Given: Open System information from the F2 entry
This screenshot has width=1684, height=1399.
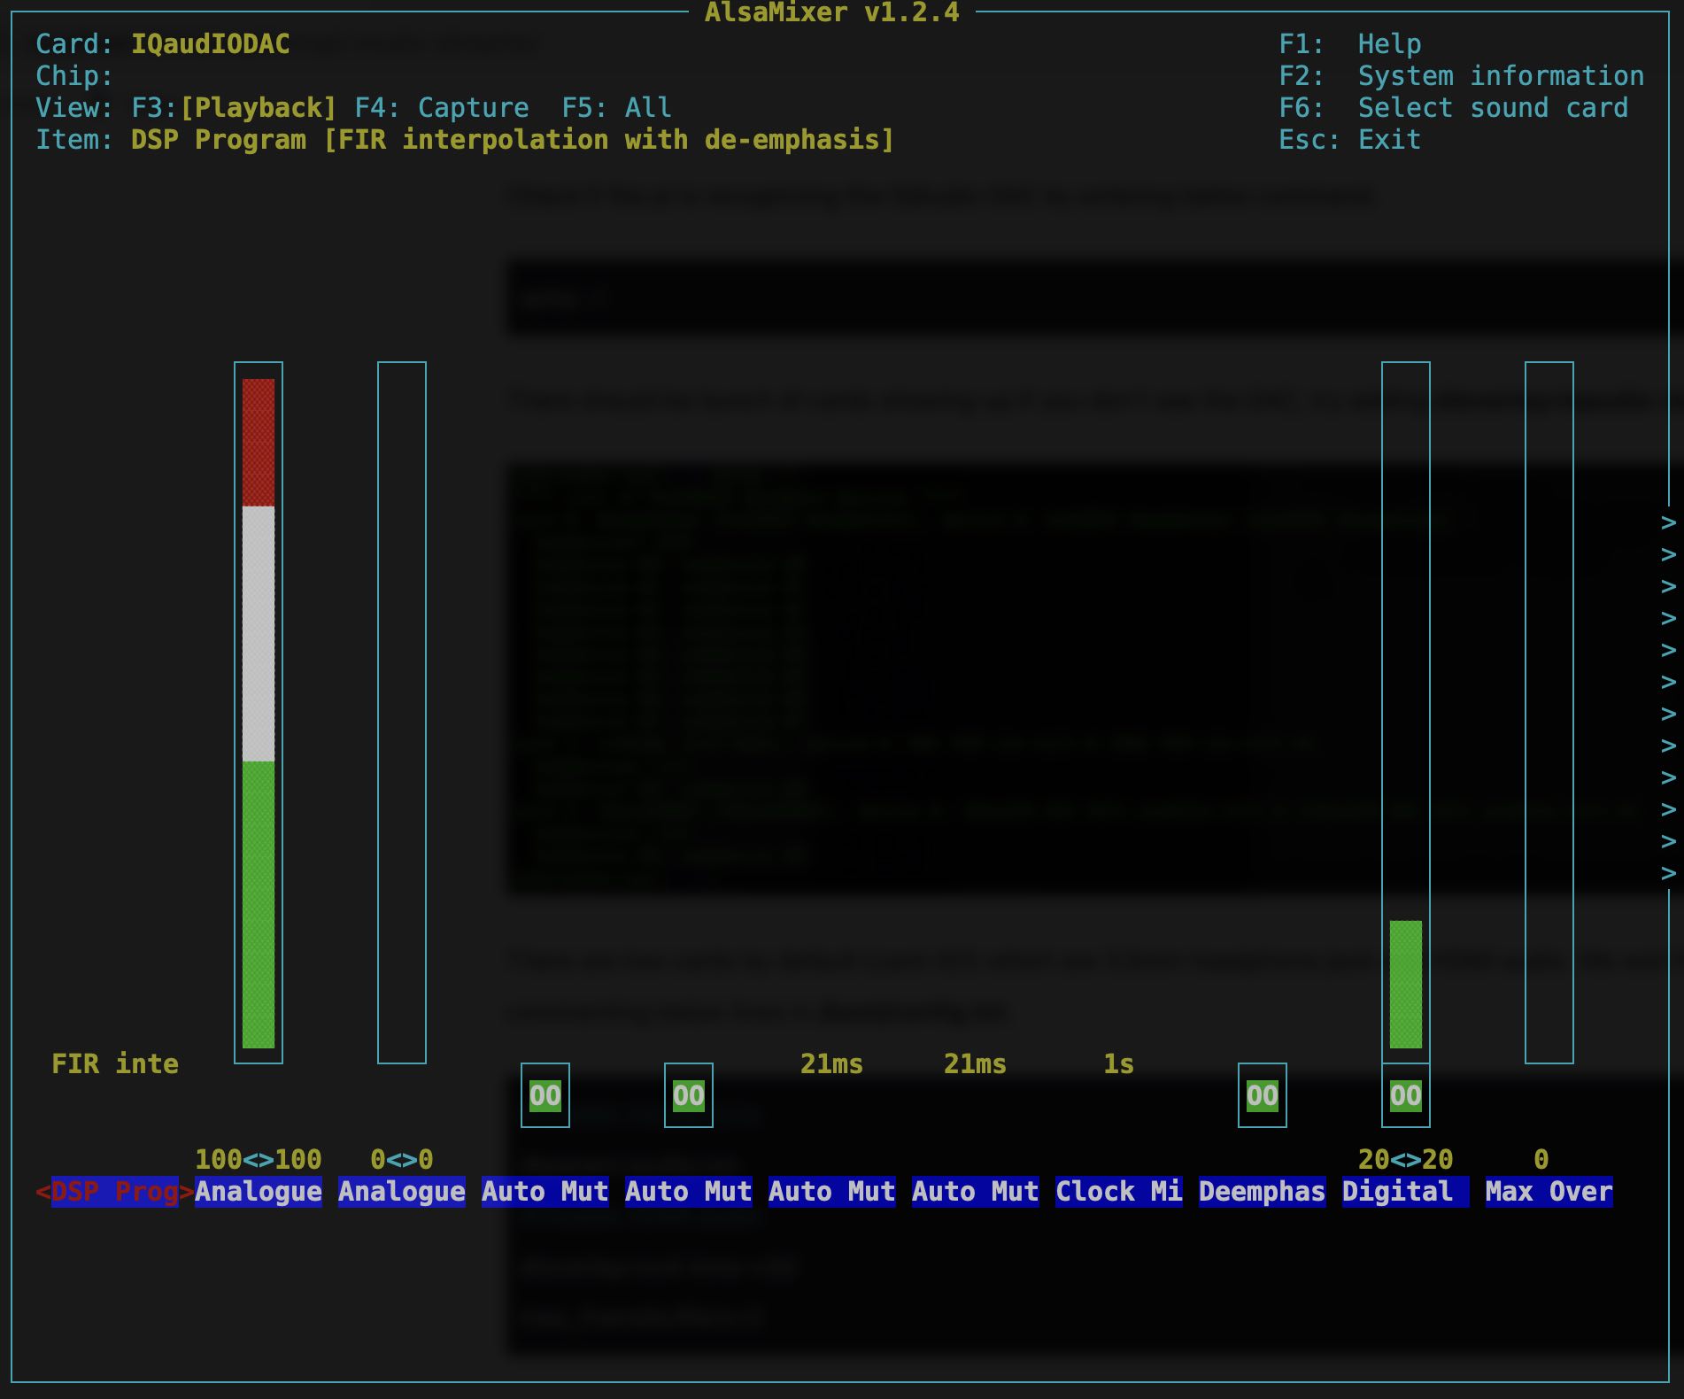Looking at the screenshot, I should click(x=1461, y=76).
